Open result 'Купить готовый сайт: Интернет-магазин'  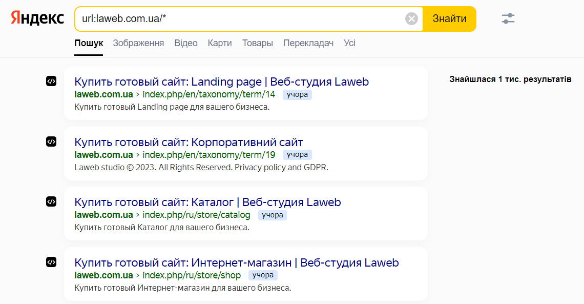tap(237, 262)
